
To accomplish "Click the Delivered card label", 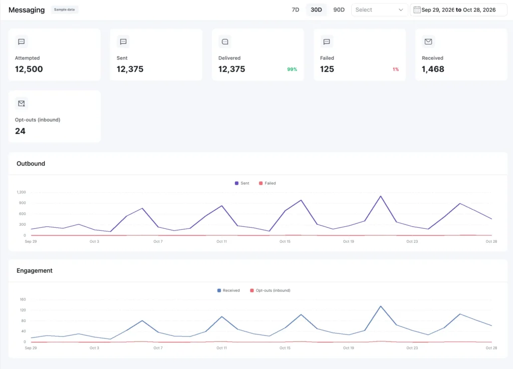I will (229, 58).
